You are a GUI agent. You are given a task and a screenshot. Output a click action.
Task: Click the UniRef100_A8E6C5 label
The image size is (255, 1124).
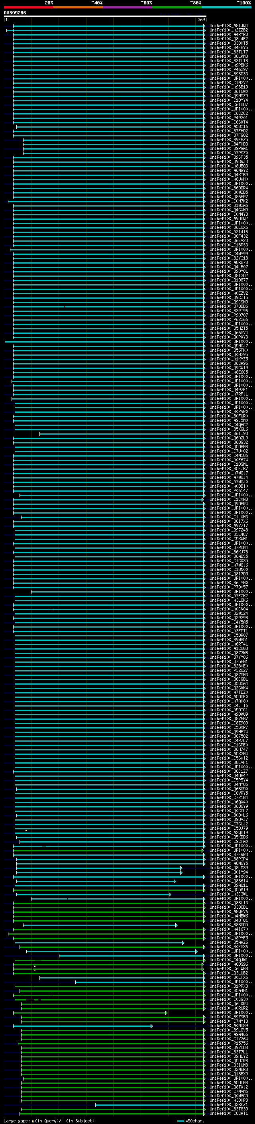pyautogui.click(x=229, y=372)
